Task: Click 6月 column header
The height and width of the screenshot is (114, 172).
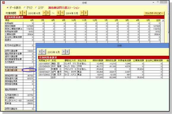Action: (29, 20)
